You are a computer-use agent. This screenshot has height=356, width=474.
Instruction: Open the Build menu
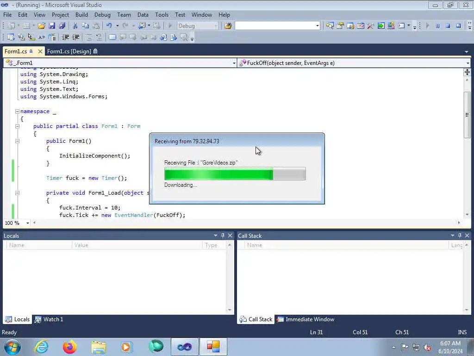point(81,15)
